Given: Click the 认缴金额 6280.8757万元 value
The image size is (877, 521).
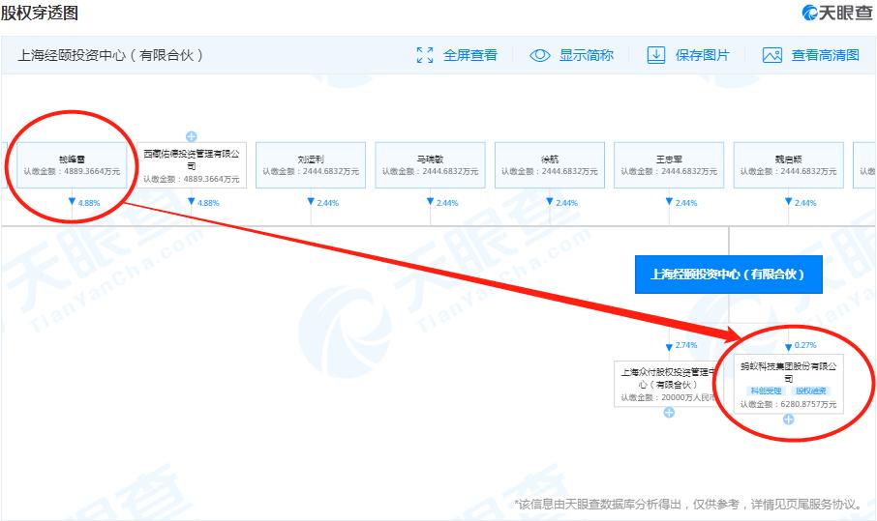Looking at the screenshot, I should coord(789,404).
